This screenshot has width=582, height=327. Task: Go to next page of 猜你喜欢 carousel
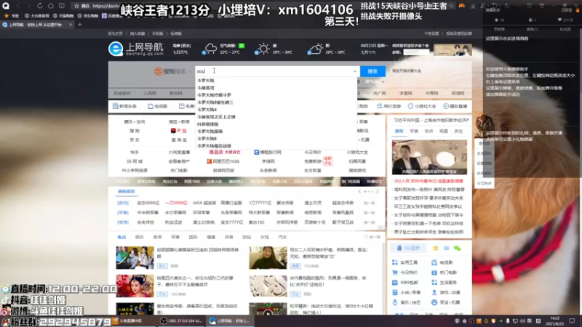(x=377, y=192)
